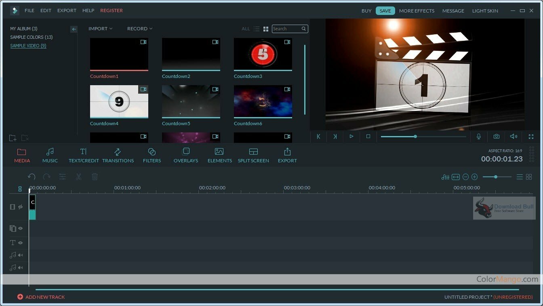The image size is (543, 306).
Task: Mute the first music track
Action: point(20,255)
